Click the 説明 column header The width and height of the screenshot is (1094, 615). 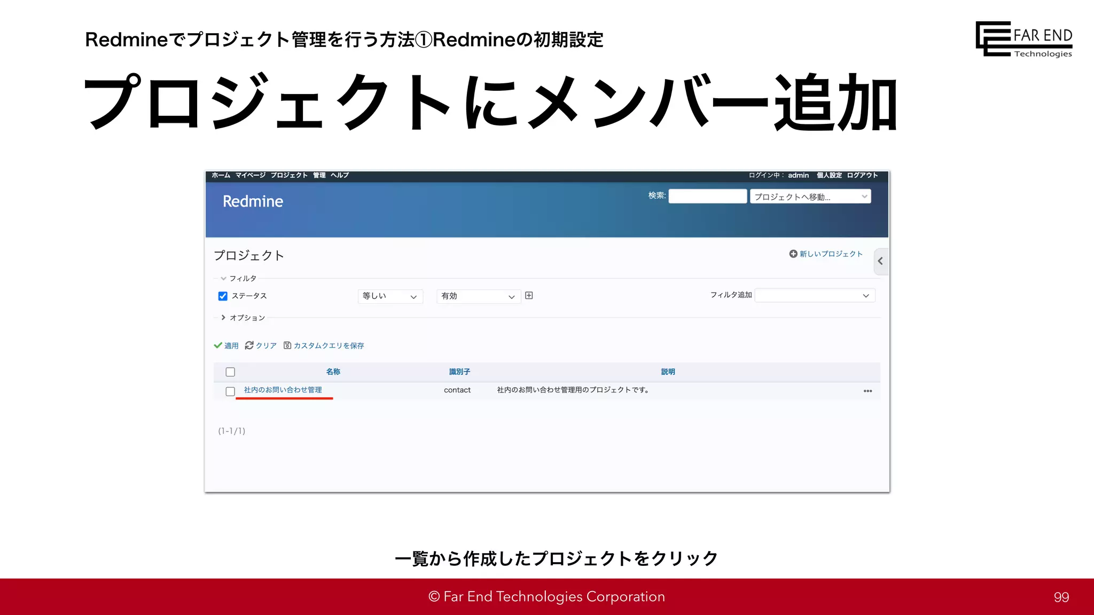(668, 372)
